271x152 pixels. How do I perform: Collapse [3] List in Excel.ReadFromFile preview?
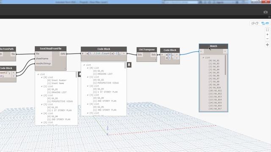tap(42, 104)
